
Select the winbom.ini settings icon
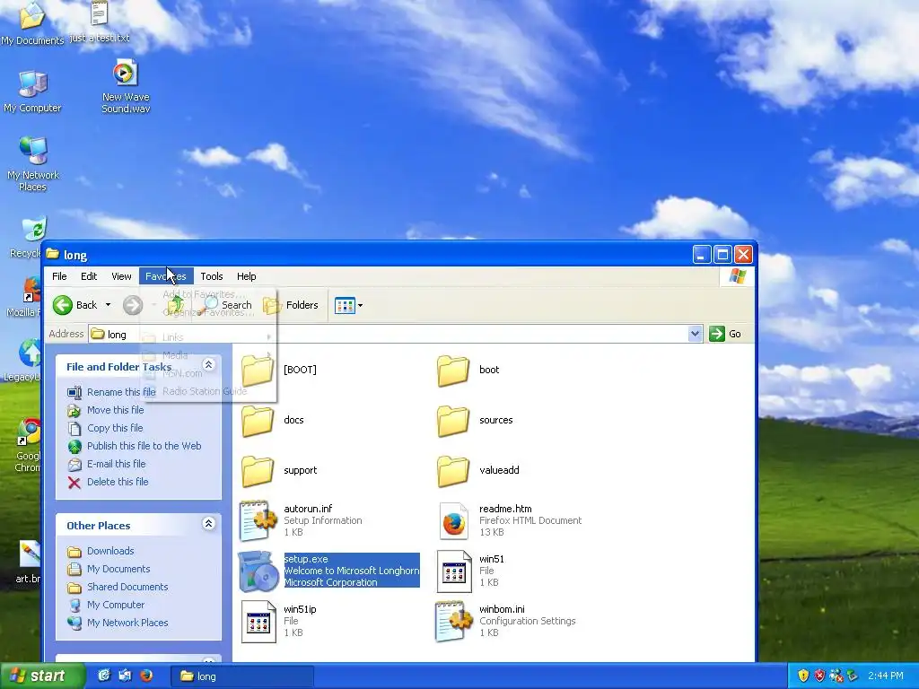click(x=453, y=621)
